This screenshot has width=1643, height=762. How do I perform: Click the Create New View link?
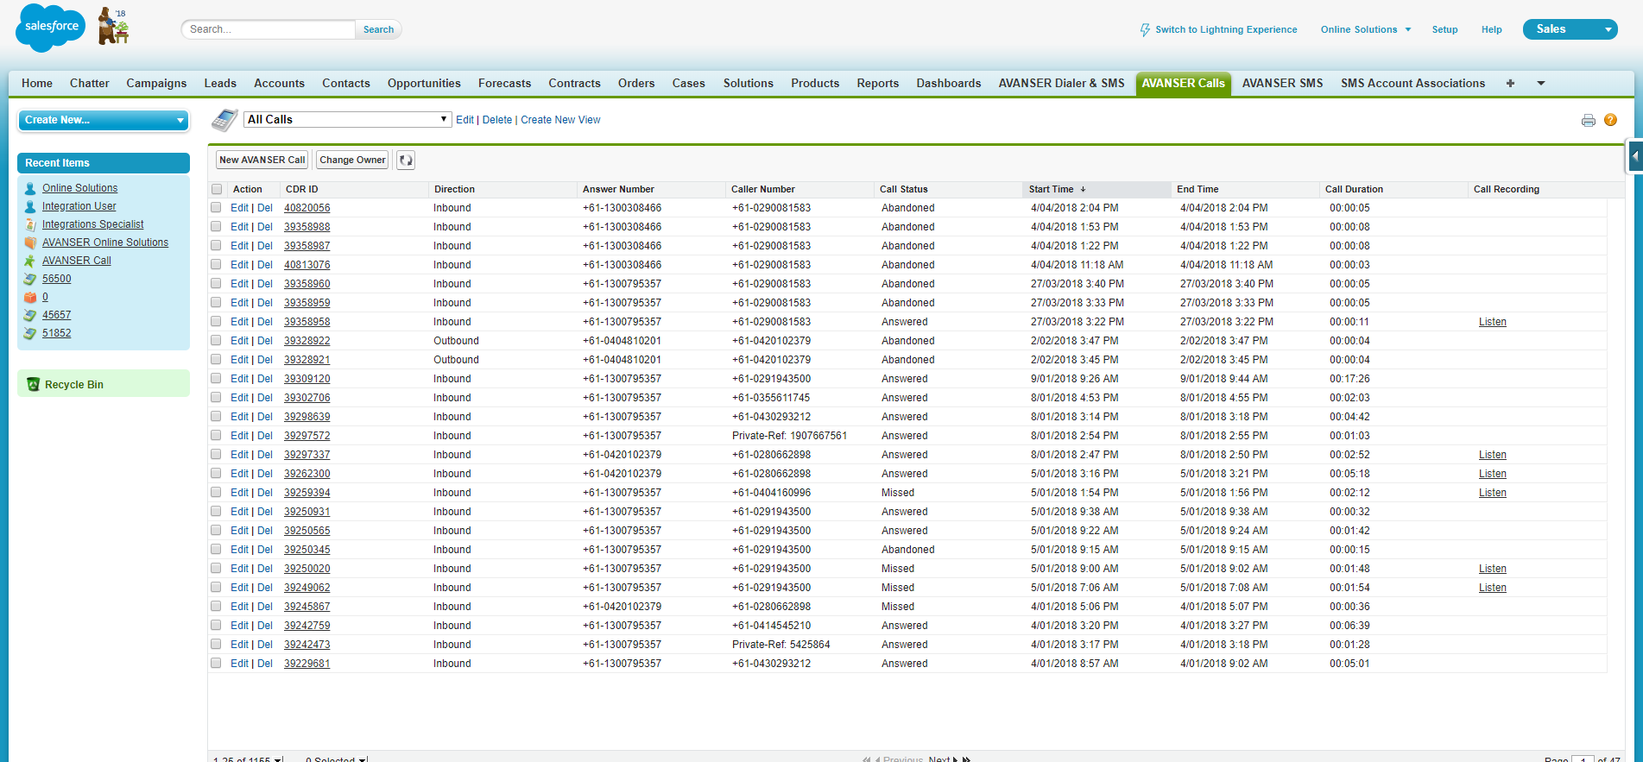point(560,120)
